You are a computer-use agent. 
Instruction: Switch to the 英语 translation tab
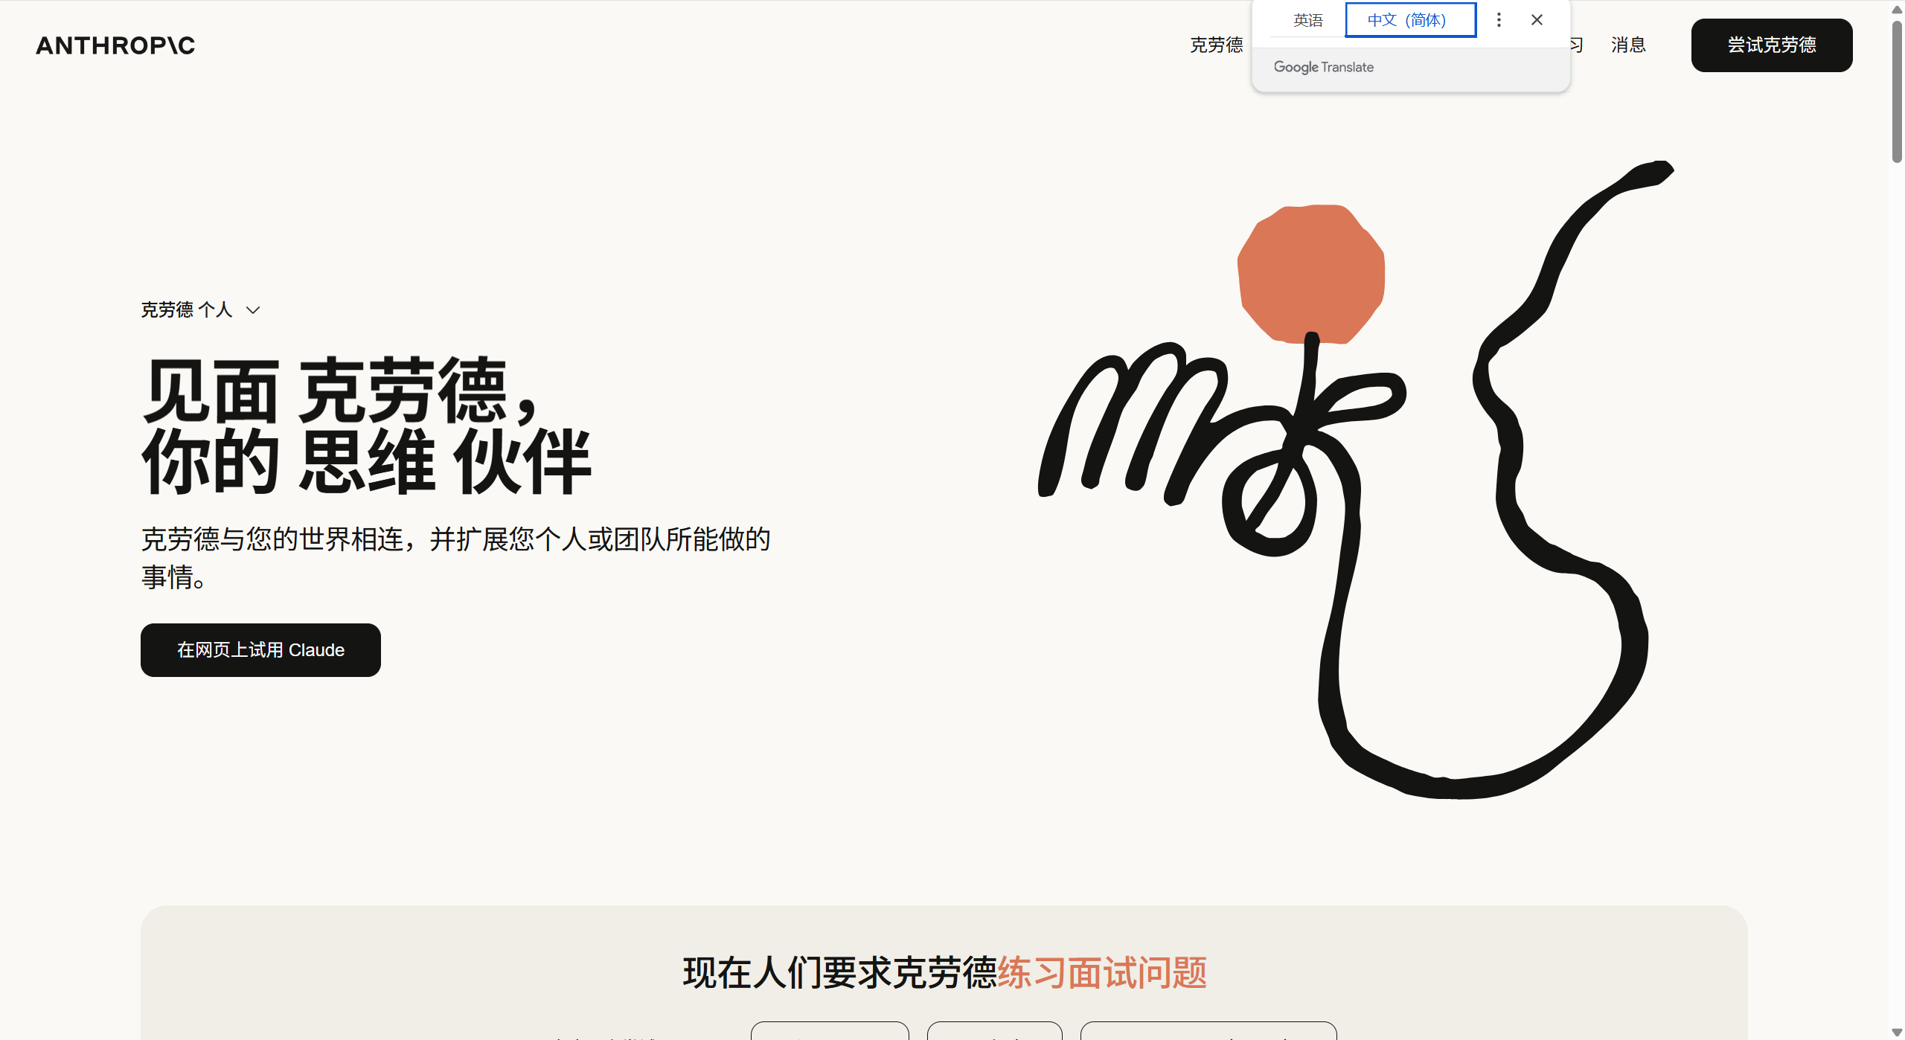(1307, 20)
